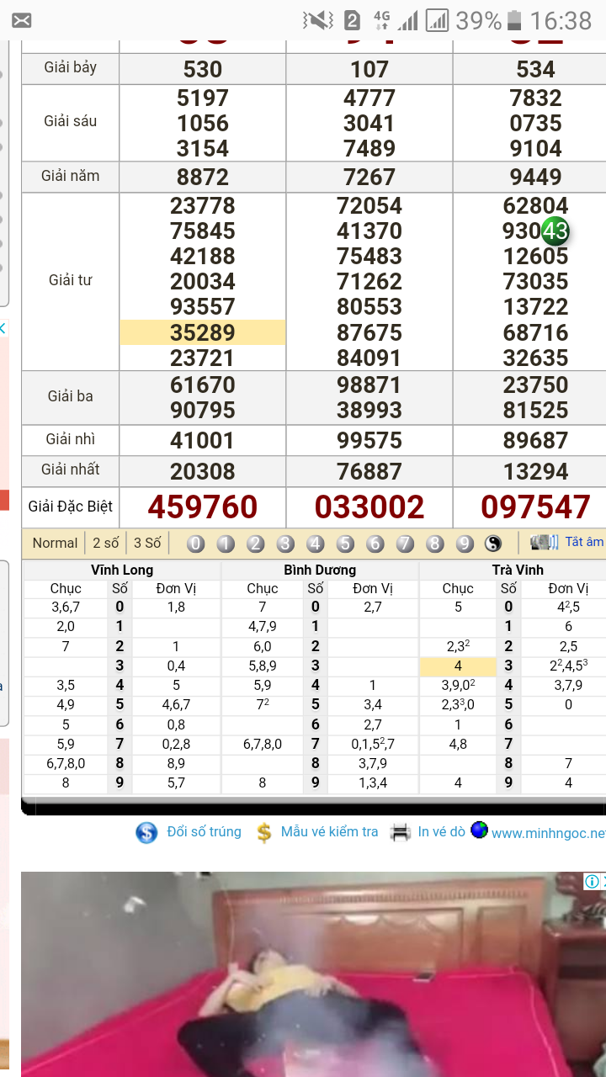Image resolution: width=606 pixels, height=1077 pixels.
Task: Click the yin-yang filter icon
Action: pyautogui.click(x=493, y=544)
